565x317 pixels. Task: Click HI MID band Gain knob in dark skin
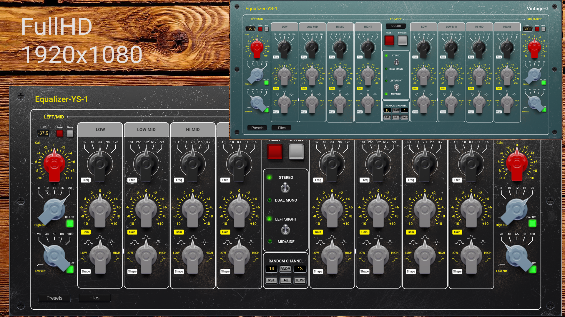click(x=193, y=210)
